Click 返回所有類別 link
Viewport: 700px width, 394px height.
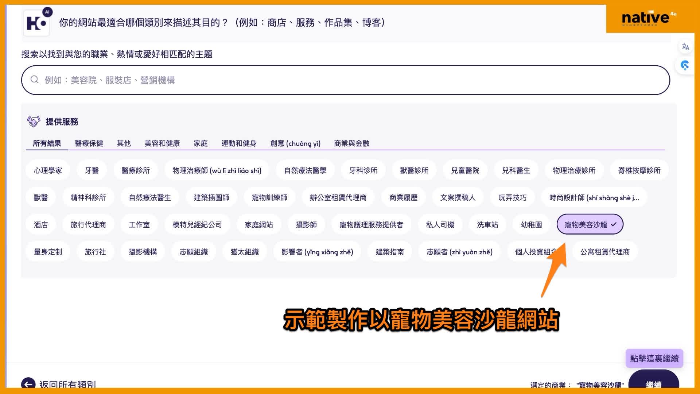[67, 384]
